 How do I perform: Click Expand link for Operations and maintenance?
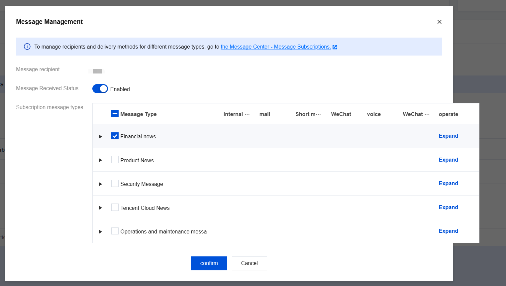(448, 231)
